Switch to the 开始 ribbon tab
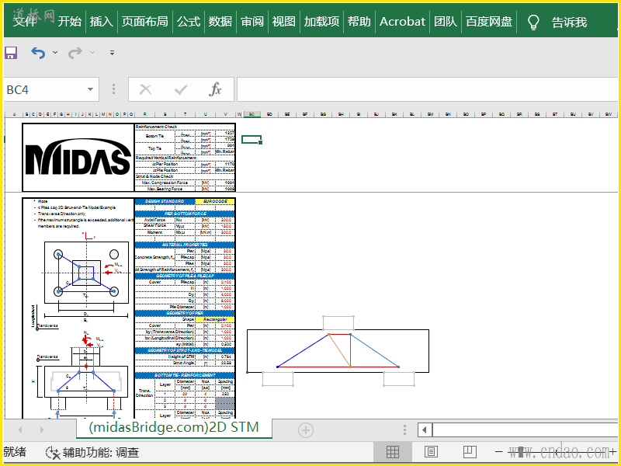 pyautogui.click(x=70, y=22)
